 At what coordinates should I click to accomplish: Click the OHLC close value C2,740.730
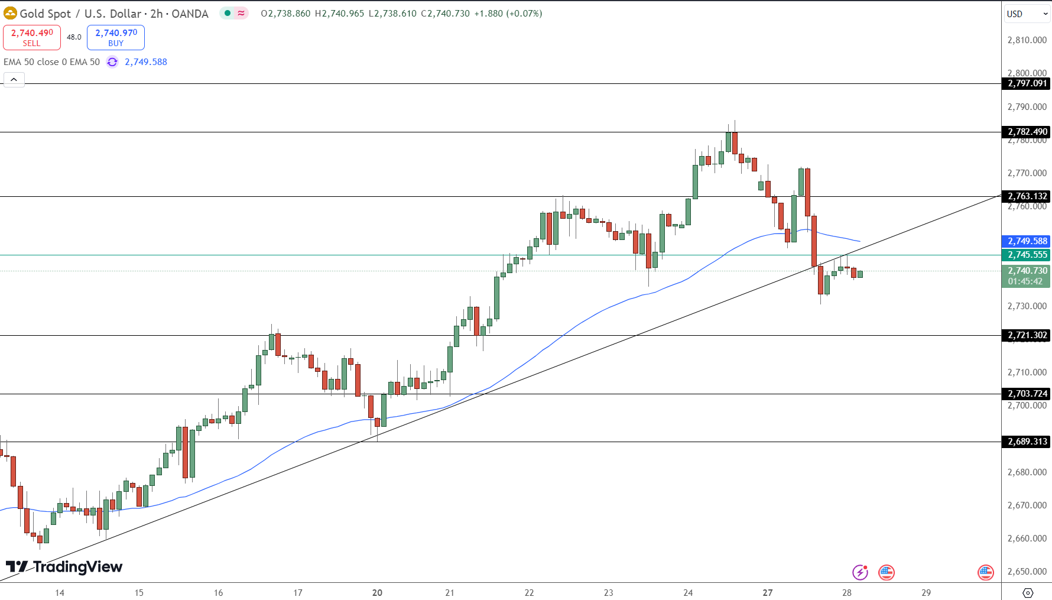(445, 14)
